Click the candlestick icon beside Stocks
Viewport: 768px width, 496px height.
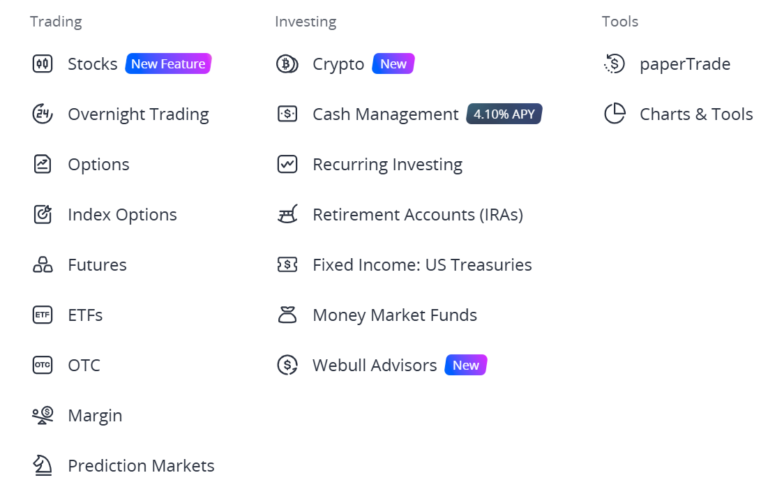[x=43, y=63]
